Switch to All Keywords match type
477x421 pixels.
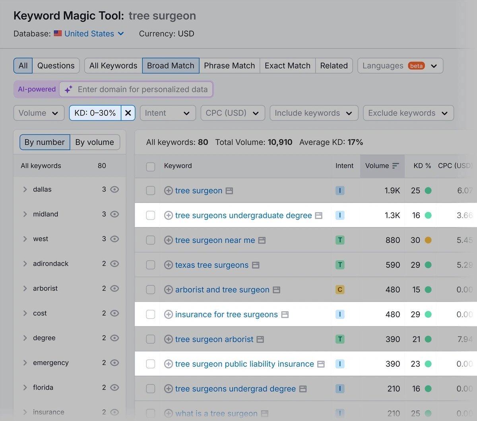pos(113,66)
